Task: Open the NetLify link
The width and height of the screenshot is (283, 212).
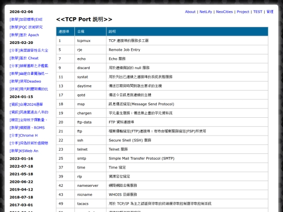Action: pyautogui.click(x=205, y=12)
